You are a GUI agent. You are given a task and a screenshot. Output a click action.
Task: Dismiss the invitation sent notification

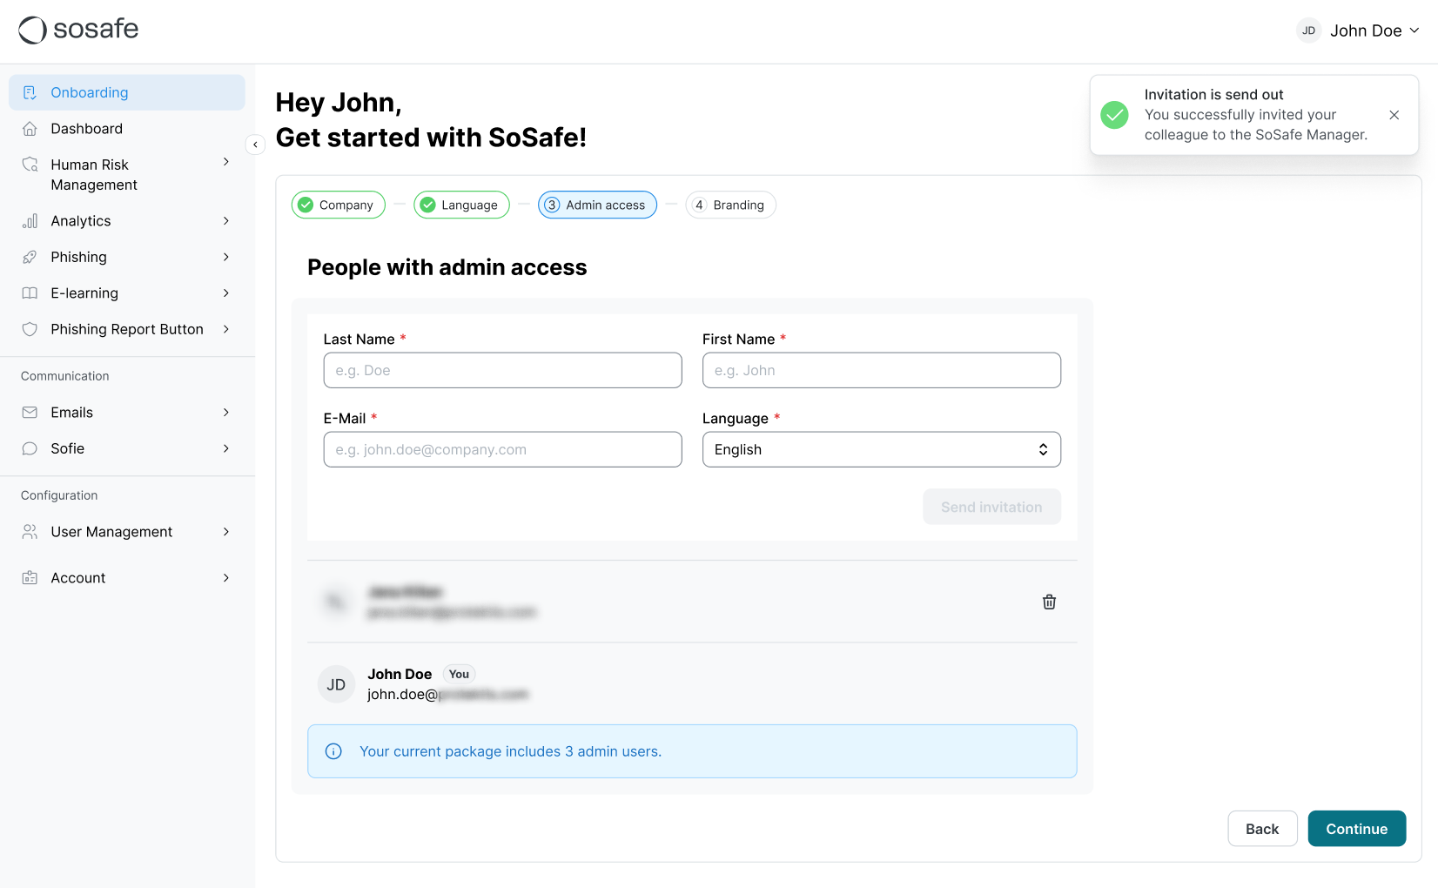(1394, 115)
